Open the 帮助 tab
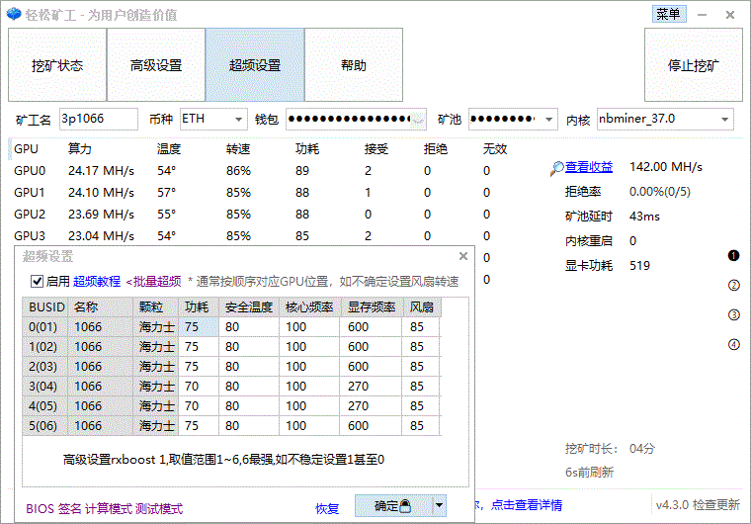 354,66
